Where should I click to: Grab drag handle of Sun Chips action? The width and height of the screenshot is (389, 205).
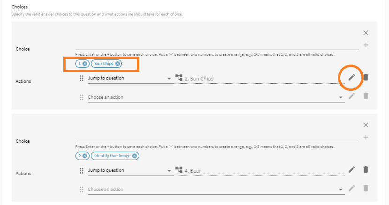(x=82, y=78)
